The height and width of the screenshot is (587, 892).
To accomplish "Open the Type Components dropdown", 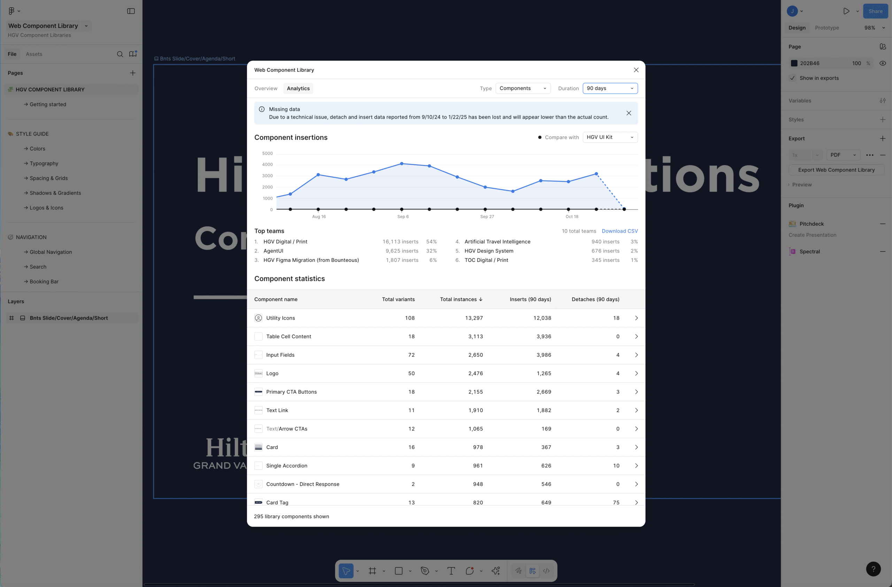I will coord(523,88).
